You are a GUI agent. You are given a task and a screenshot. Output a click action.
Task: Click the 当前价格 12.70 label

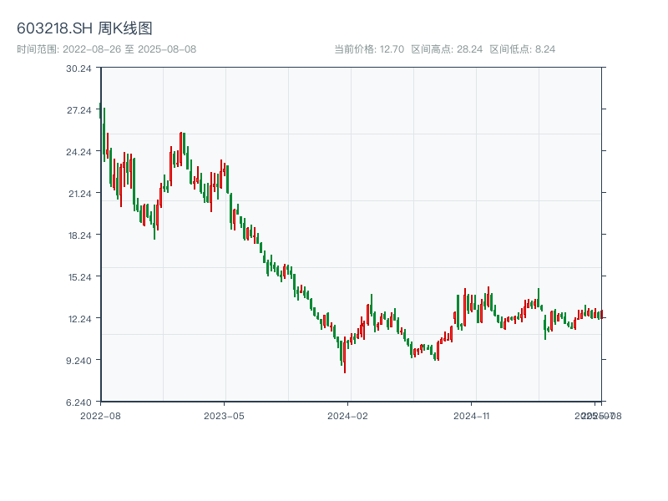pos(368,49)
